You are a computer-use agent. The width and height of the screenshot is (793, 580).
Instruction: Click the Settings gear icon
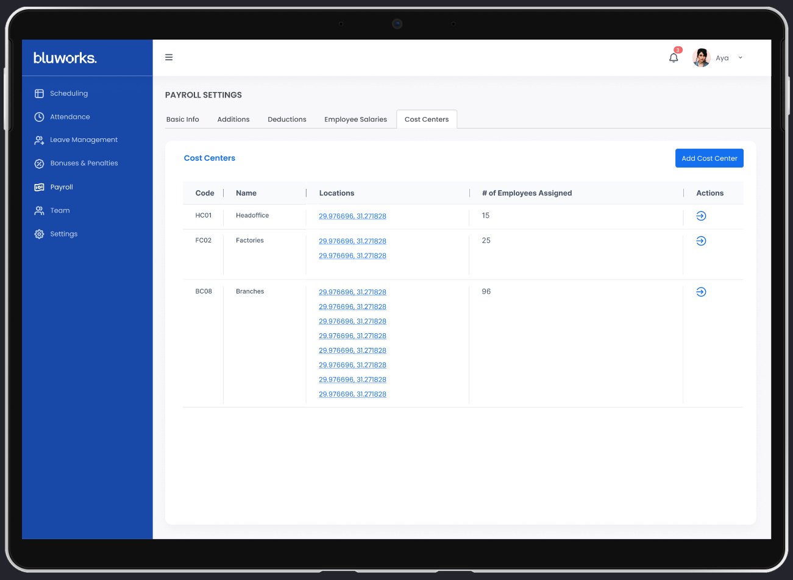tap(39, 234)
